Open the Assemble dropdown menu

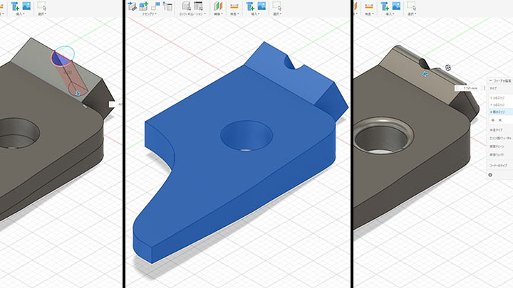pos(149,14)
